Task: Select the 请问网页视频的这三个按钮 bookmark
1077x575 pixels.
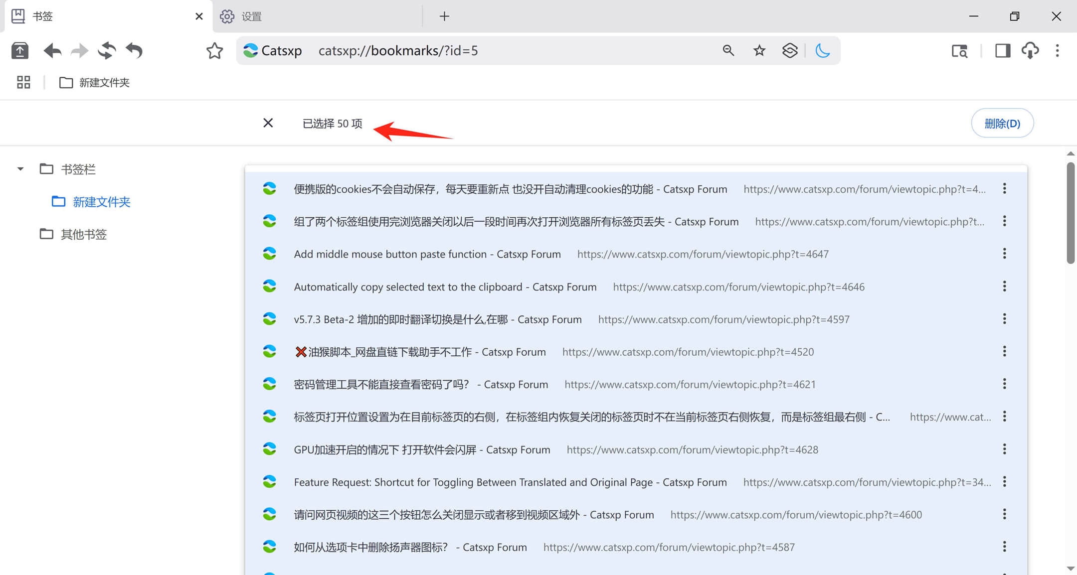Action: (474, 515)
